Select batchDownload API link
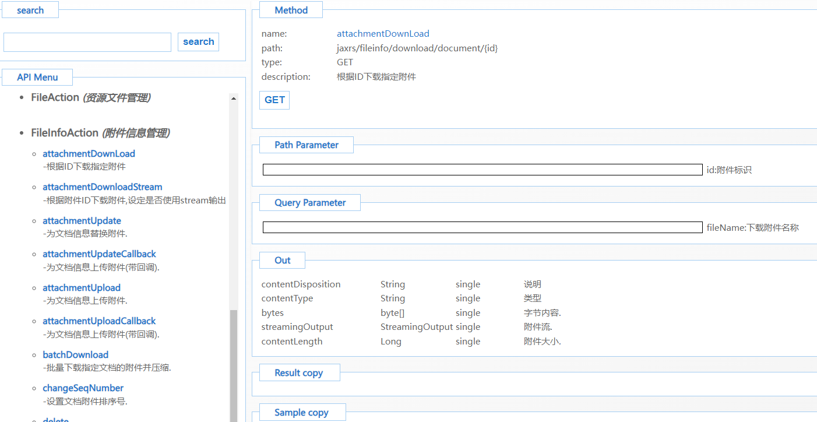817x422 pixels. click(75, 355)
